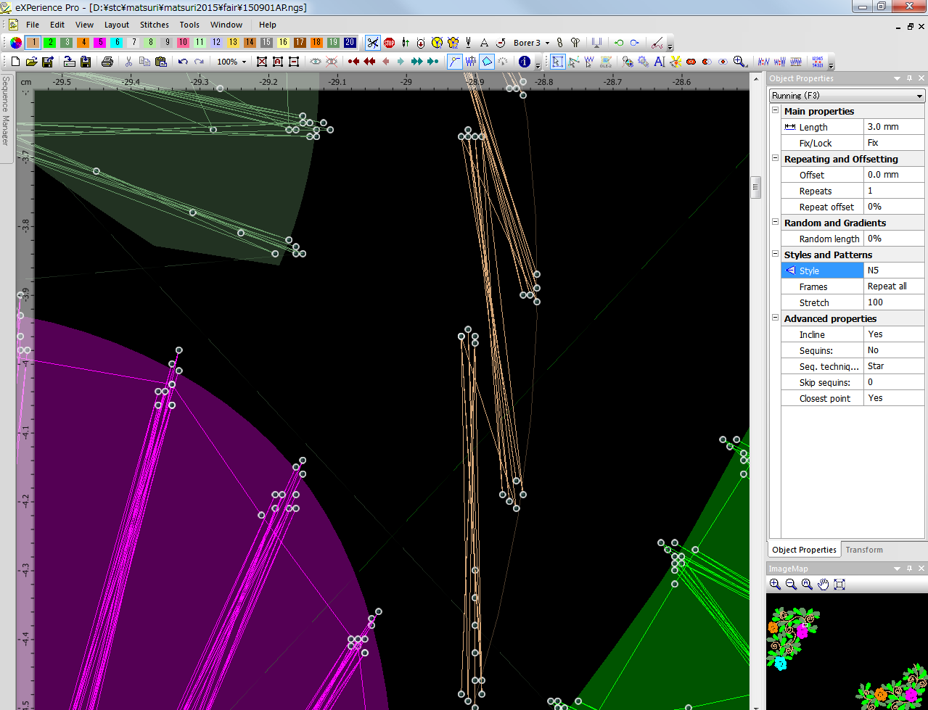Click the Style value N5 field

[894, 271]
